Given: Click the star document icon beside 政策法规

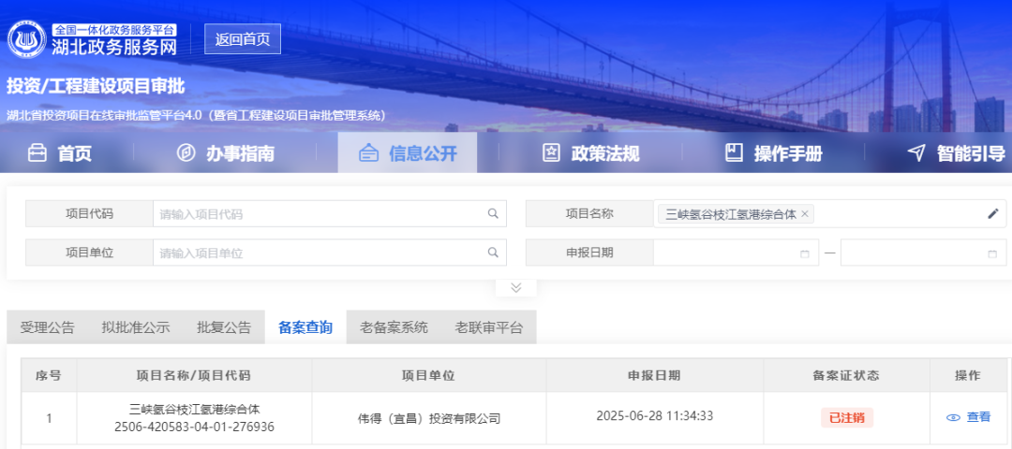Looking at the screenshot, I should 551,153.
